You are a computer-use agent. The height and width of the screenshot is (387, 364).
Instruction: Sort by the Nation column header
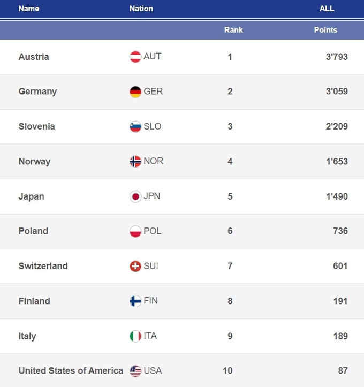point(141,9)
